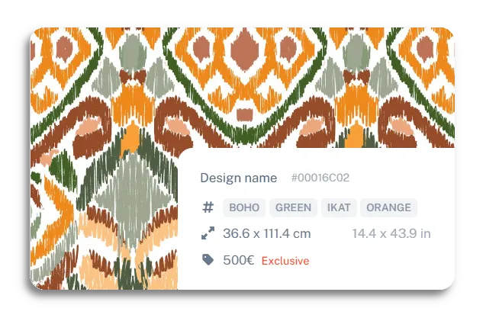Click the 14.4 x 43.9 in size
483x321 pixels.
click(x=391, y=233)
